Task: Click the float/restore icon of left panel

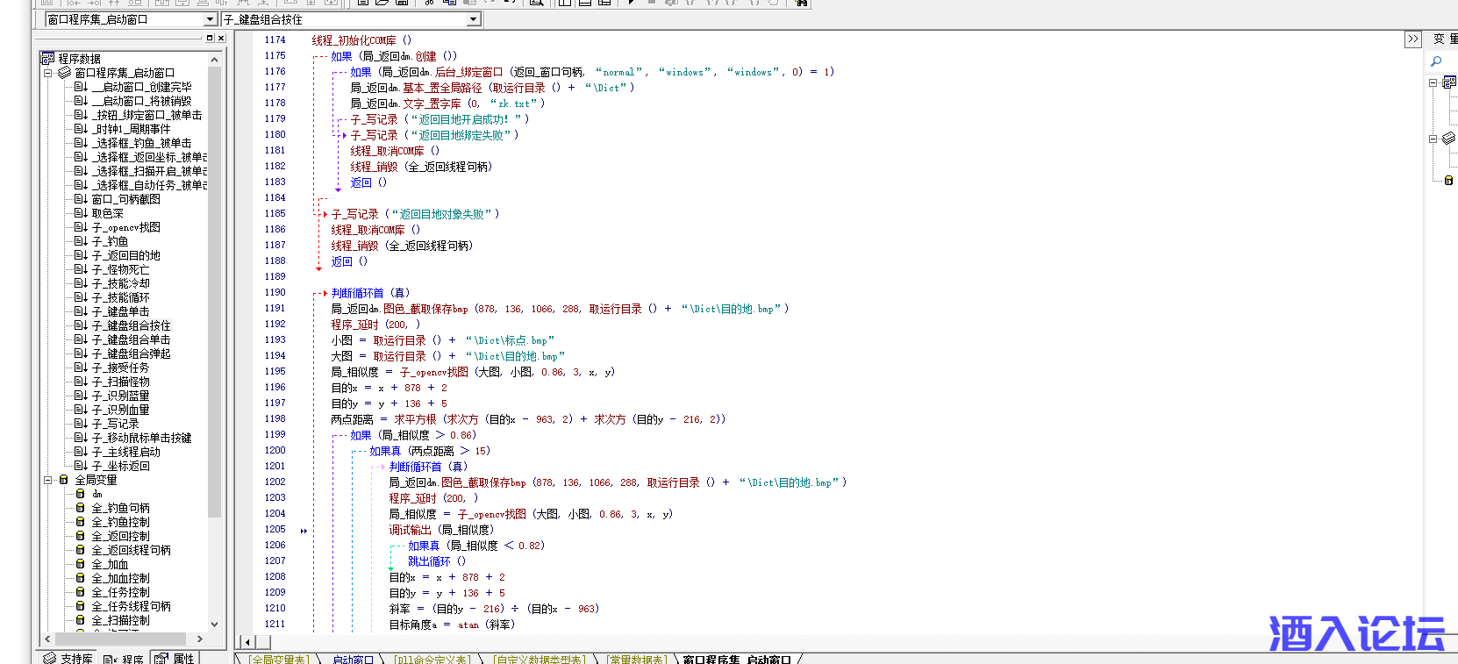Action: tap(210, 39)
